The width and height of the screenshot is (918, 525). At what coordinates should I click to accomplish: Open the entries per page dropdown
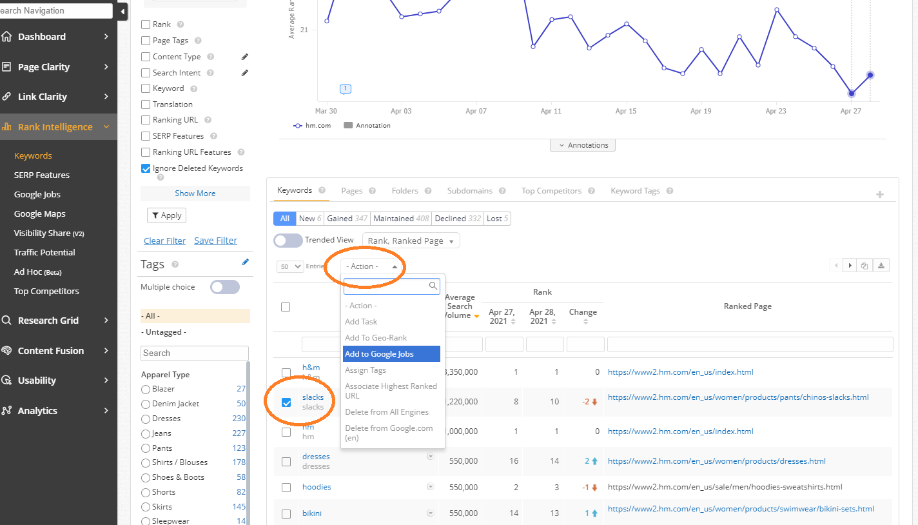[x=290, y=266]
